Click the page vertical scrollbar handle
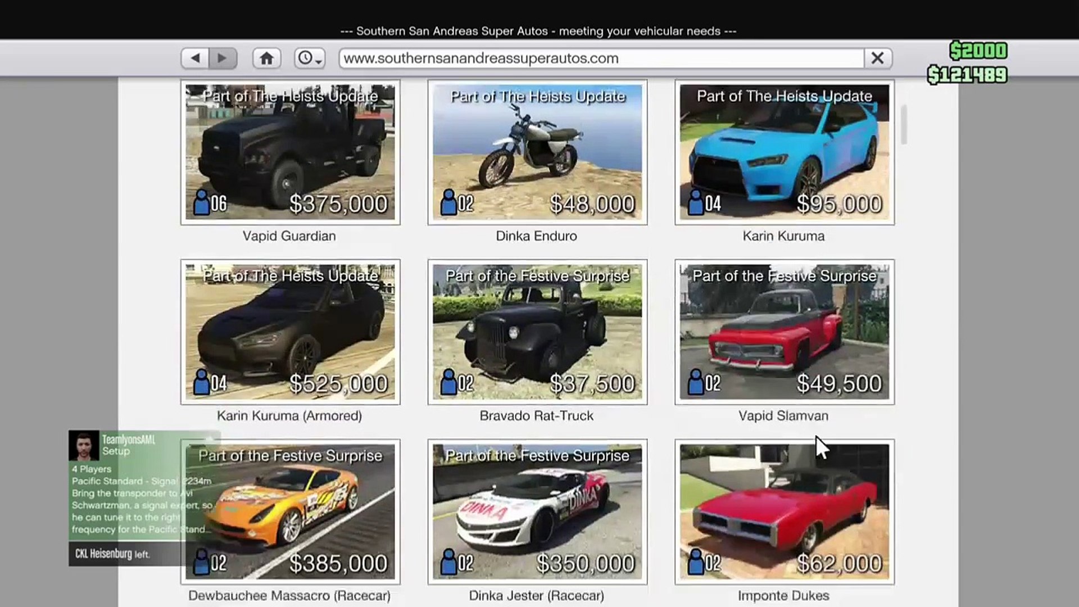The height and width of the screenshot is (607, 1079). click(904, 125)
